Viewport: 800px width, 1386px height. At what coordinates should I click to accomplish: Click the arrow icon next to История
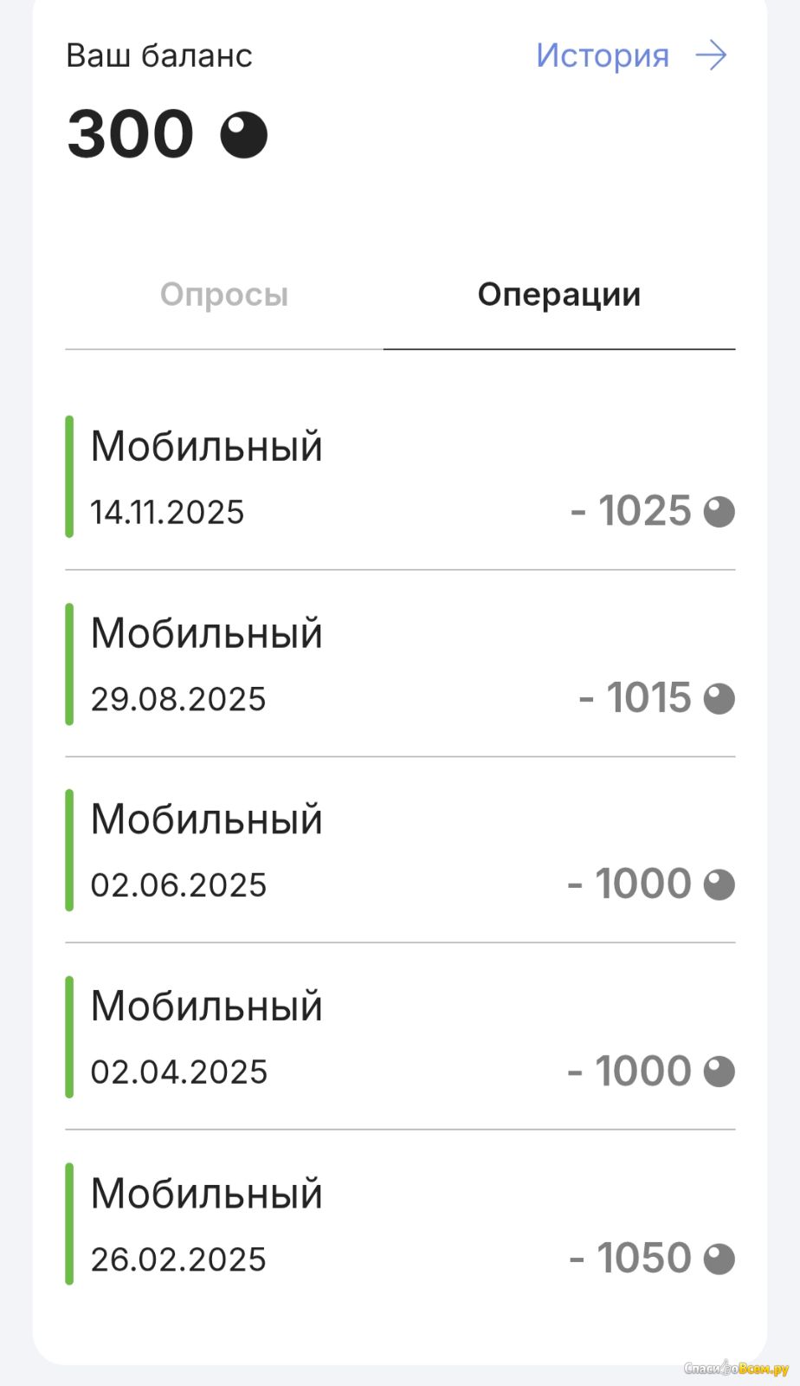pos(711,56)
